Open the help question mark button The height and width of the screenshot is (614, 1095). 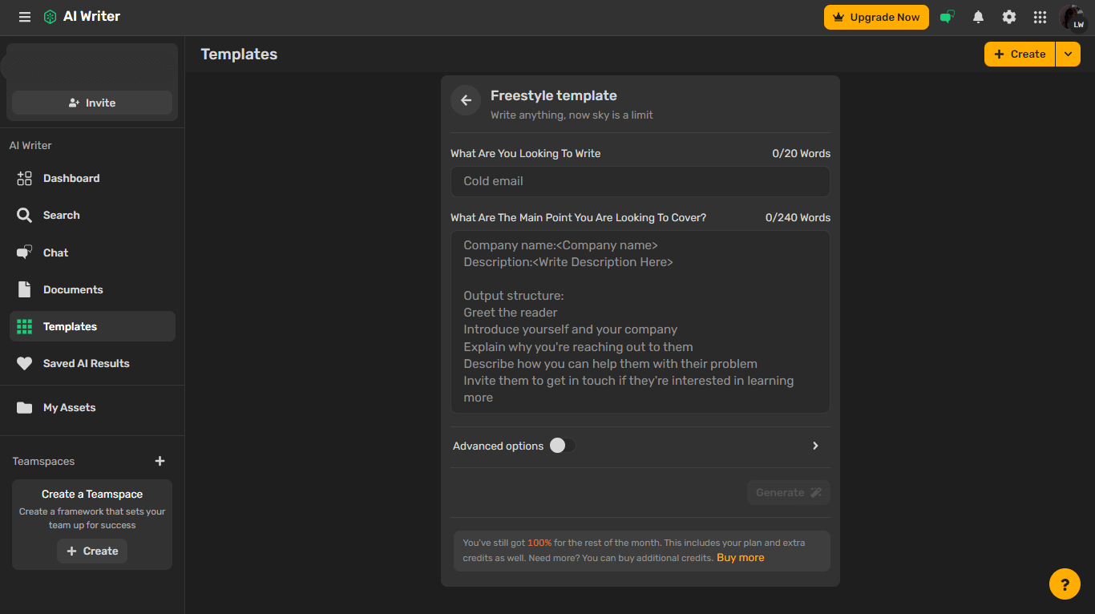[1065, 584]
